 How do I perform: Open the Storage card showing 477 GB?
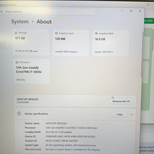pyautogui.click(x=31, y=42)
